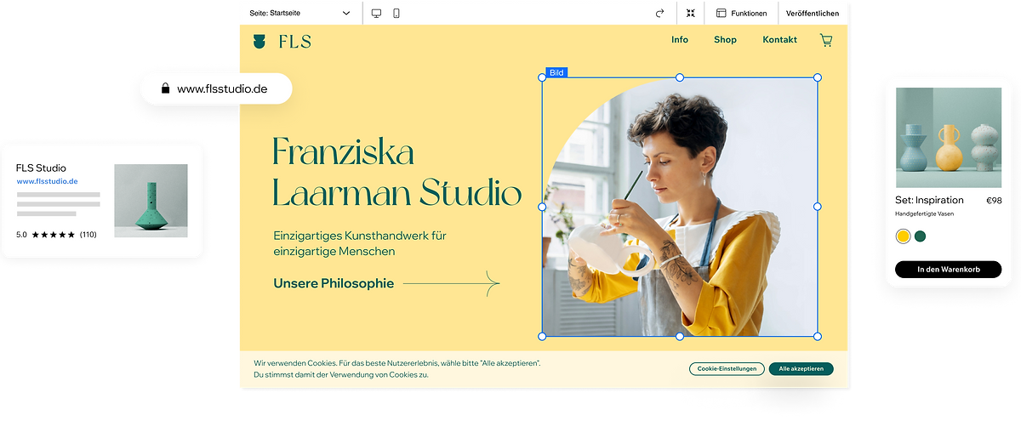Select the yellow color swatch
Viewport: 1021px width, 421px height.
903,236
